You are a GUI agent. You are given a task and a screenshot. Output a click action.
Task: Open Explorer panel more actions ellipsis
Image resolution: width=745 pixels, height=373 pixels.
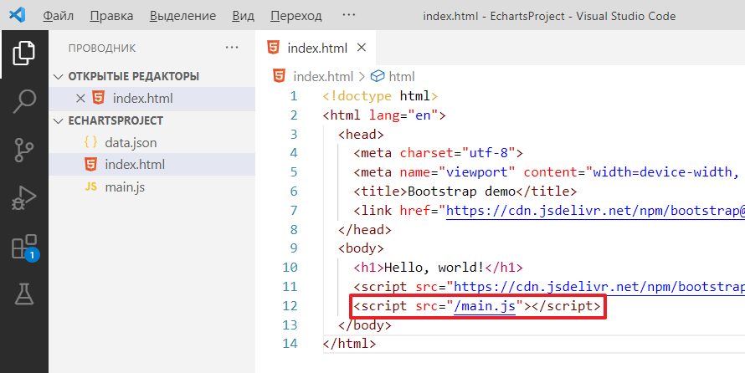point(232,48)
